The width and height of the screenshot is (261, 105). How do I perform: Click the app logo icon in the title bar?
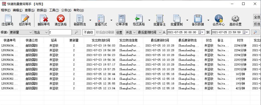coord(4,4)
